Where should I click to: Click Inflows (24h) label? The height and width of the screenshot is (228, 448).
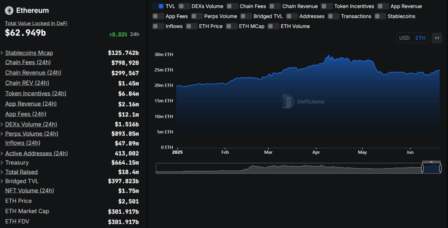tap(23, 143)
